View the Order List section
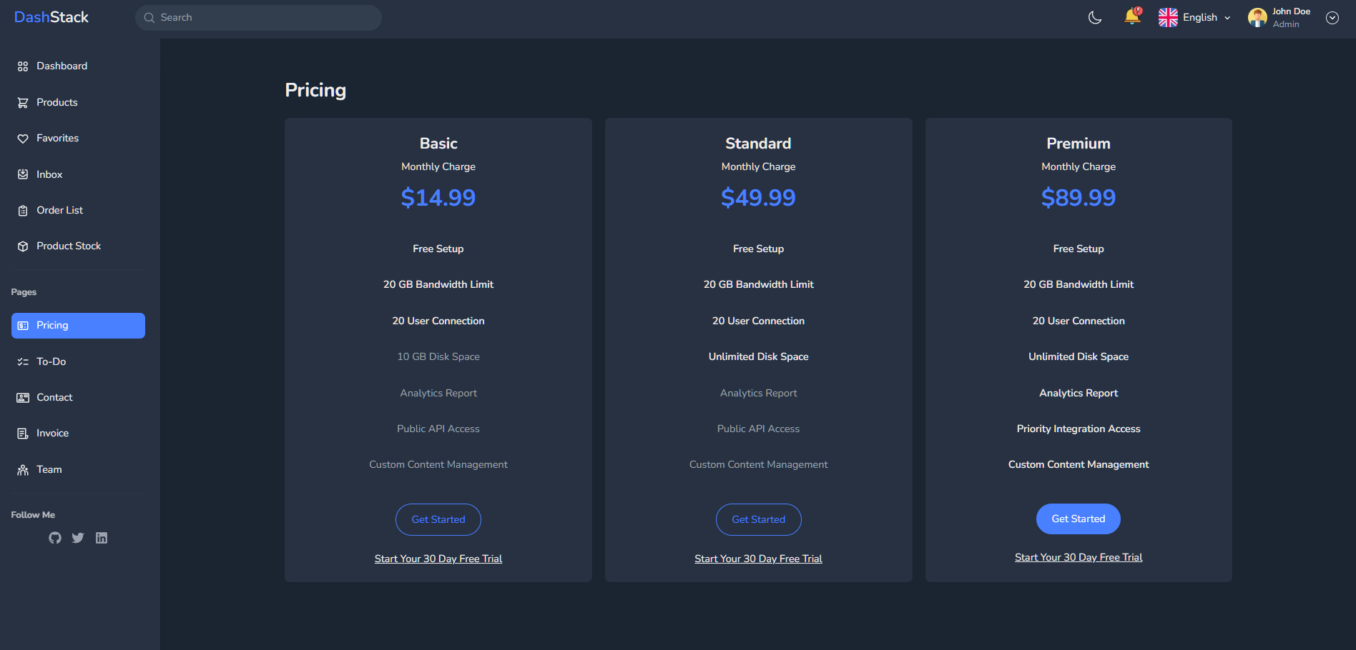This screenshot has height=650, width=1356. [x=59, y=210]
